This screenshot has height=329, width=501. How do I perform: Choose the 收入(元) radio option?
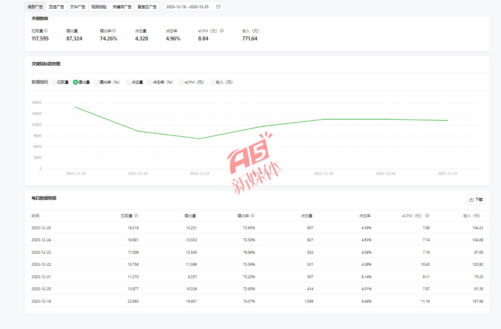(x=213, y=82)
